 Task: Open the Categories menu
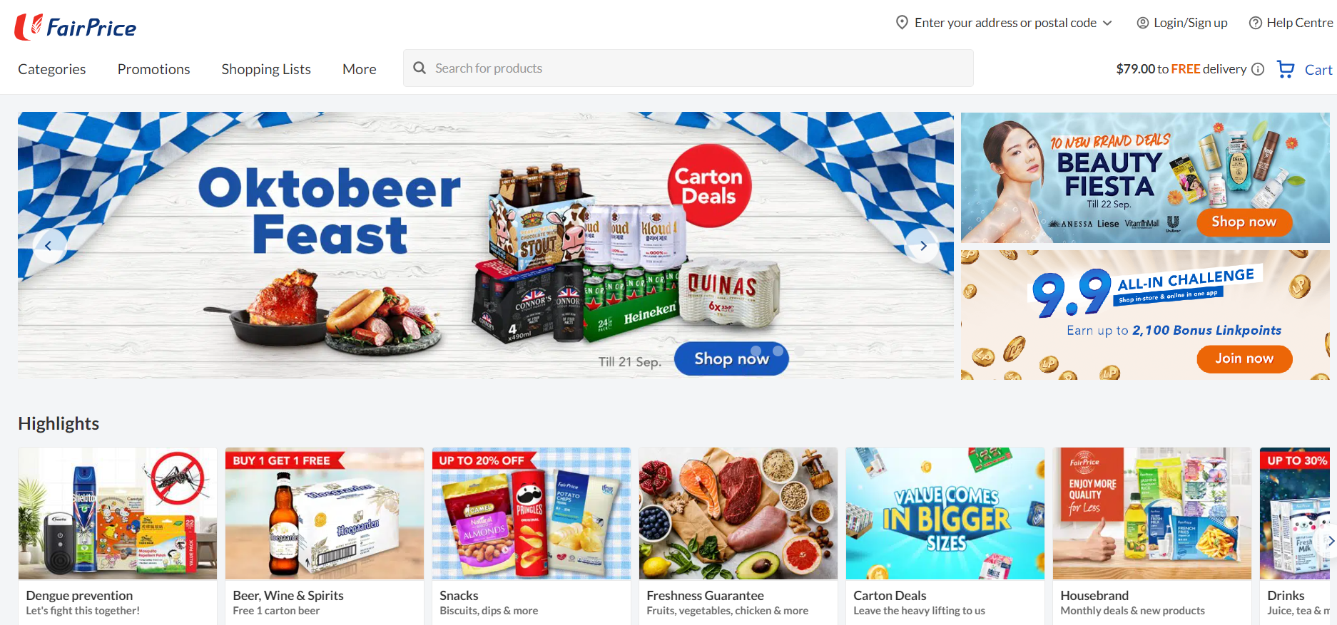click(x=52, y=69)
